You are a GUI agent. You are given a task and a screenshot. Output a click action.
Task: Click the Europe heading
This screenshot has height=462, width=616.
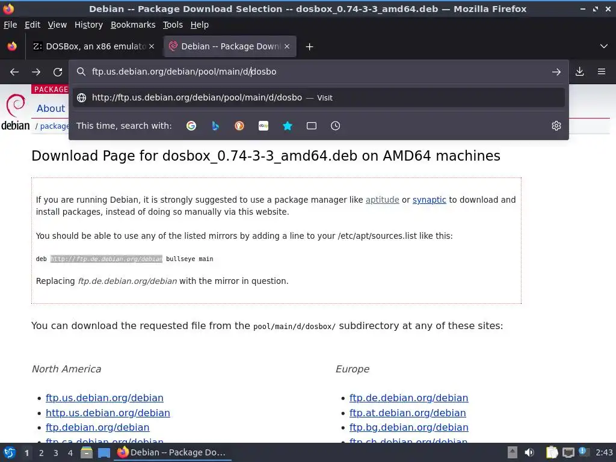(x=353, y=369)
